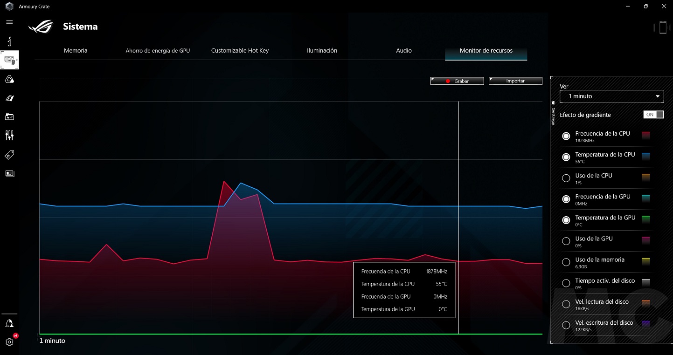This screenshot has width=673, height=355.
Task: Click the Frecuencia de la CPU color swatch
Action: click(x=646, y=136)
